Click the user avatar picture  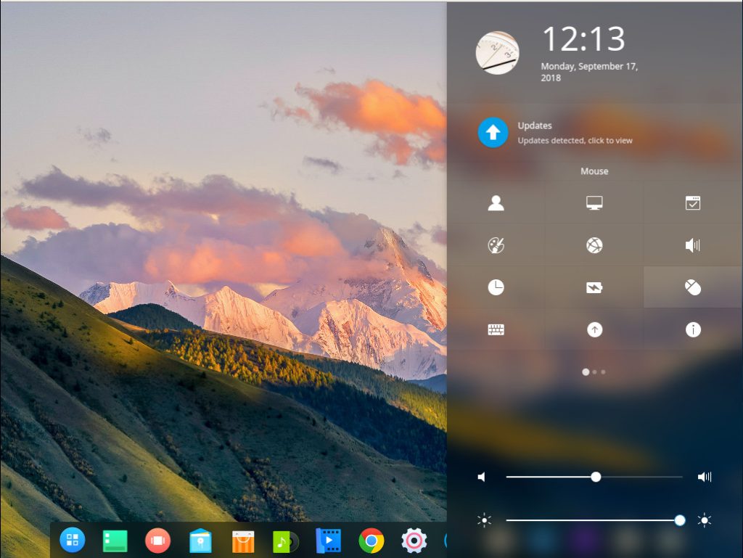pyautogui.click(x=497, y=53)
